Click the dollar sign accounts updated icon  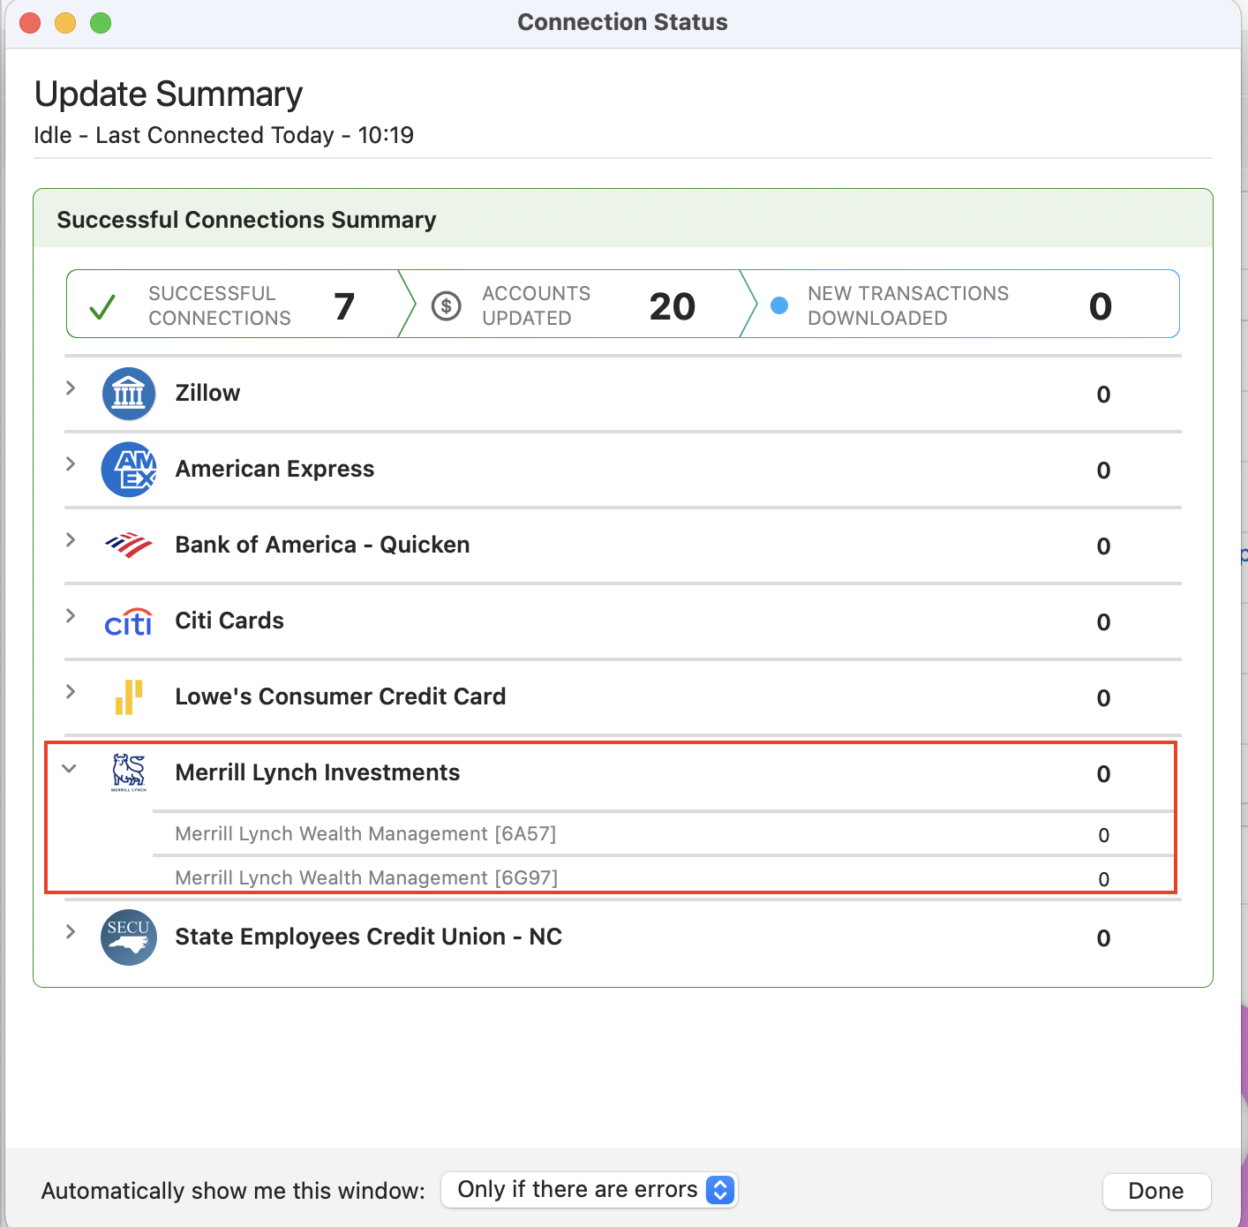point(447,306)
